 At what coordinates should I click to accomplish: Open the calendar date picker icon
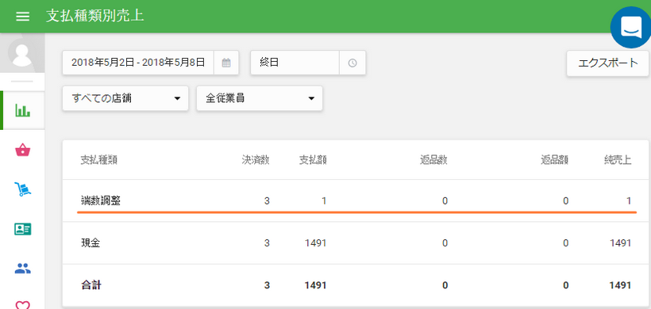point(226,63)
